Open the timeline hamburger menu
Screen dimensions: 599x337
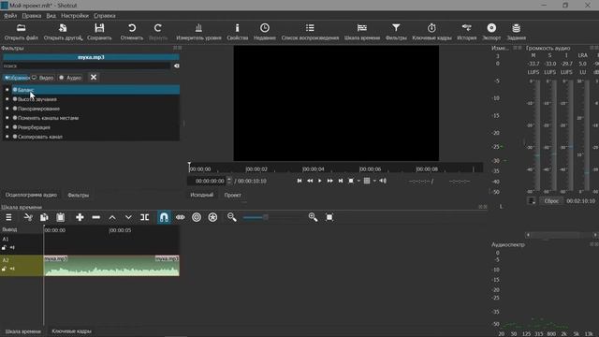click(8, 217)
